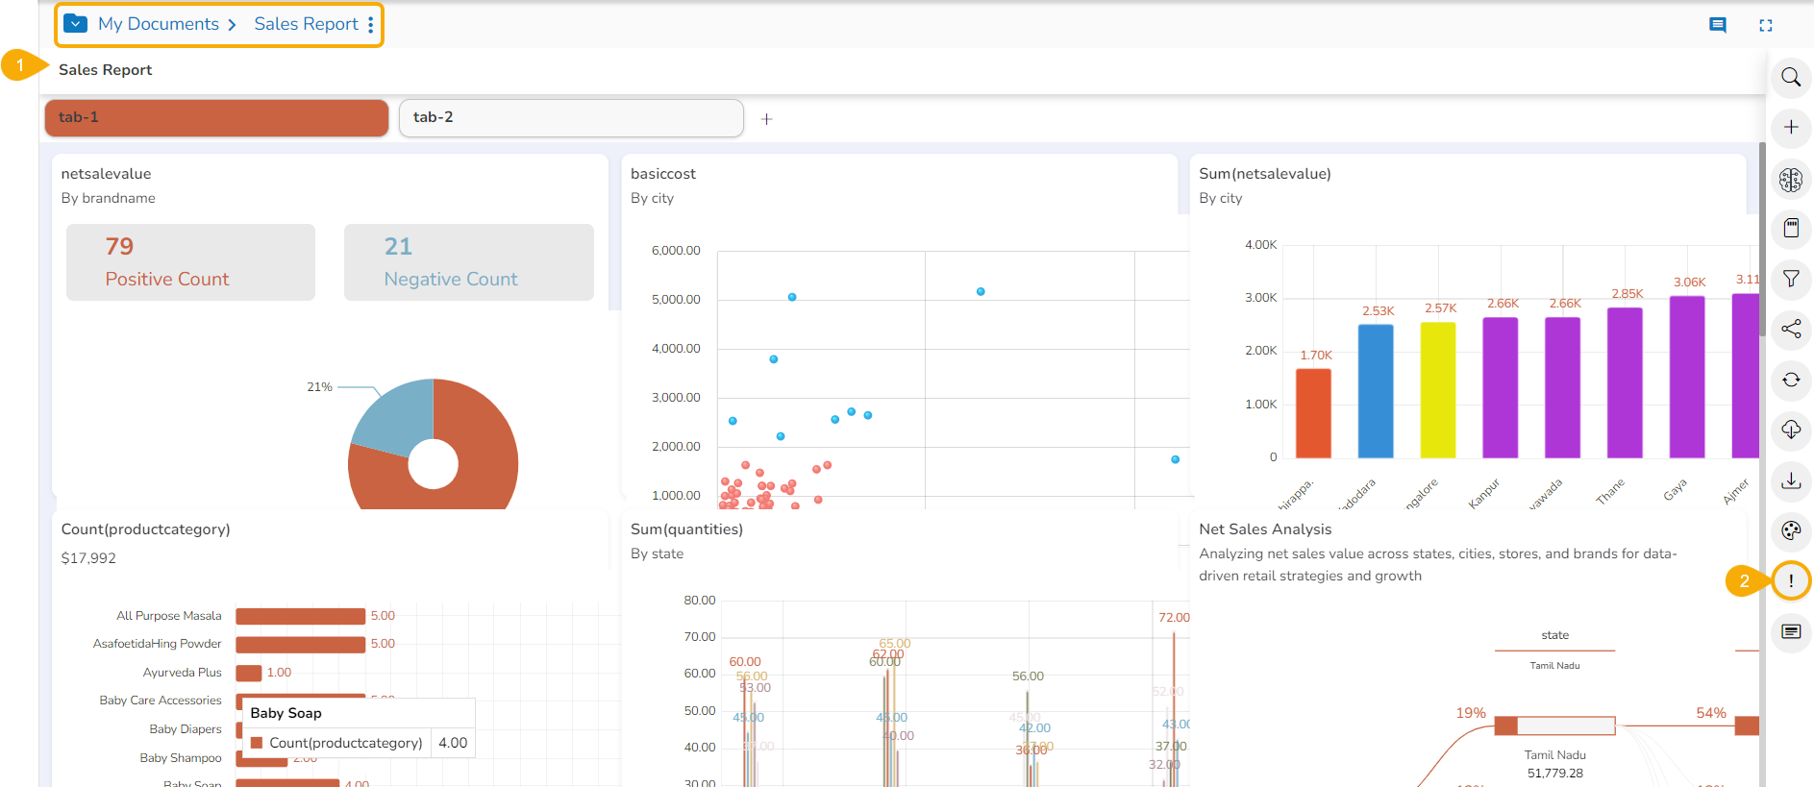Open the AI brain insights icon
This screenshot has height=787, width=1814.
pyautogui.click(x=1790, y=179)
